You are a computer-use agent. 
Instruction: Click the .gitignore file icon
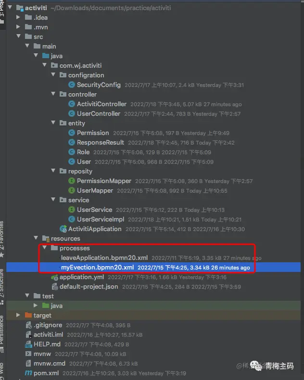29,325
